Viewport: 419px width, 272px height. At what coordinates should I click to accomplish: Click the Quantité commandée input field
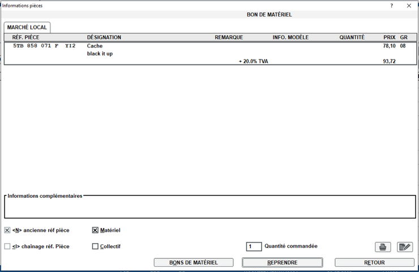254,247
